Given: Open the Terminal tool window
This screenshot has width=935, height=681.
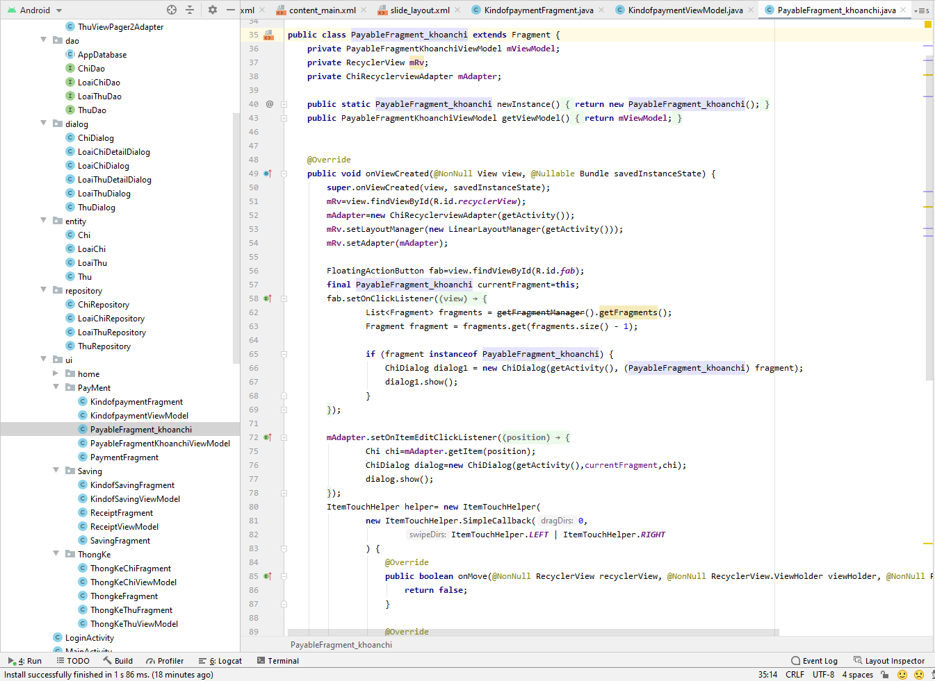Looking at the screenshot, I should click(x=278, y=661).
